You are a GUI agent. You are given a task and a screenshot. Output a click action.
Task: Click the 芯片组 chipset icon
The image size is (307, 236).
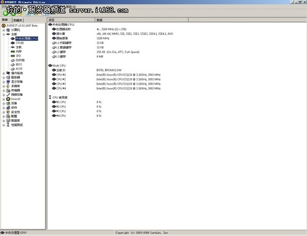pos(13,60)
